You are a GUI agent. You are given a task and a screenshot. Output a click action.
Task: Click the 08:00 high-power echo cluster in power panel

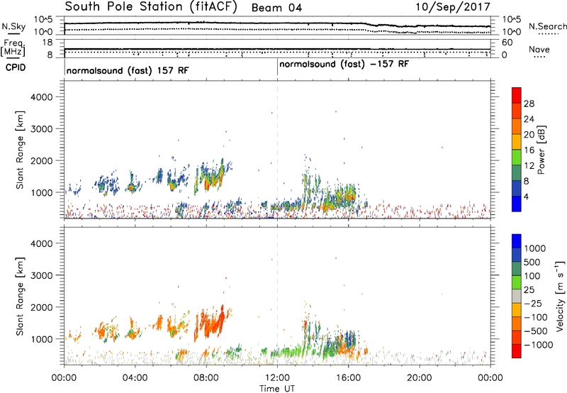tap(210, 175)
